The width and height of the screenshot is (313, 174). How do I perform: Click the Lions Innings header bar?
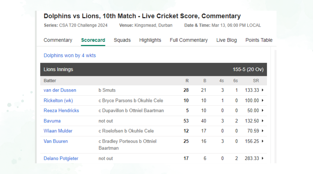pos(153,70)
